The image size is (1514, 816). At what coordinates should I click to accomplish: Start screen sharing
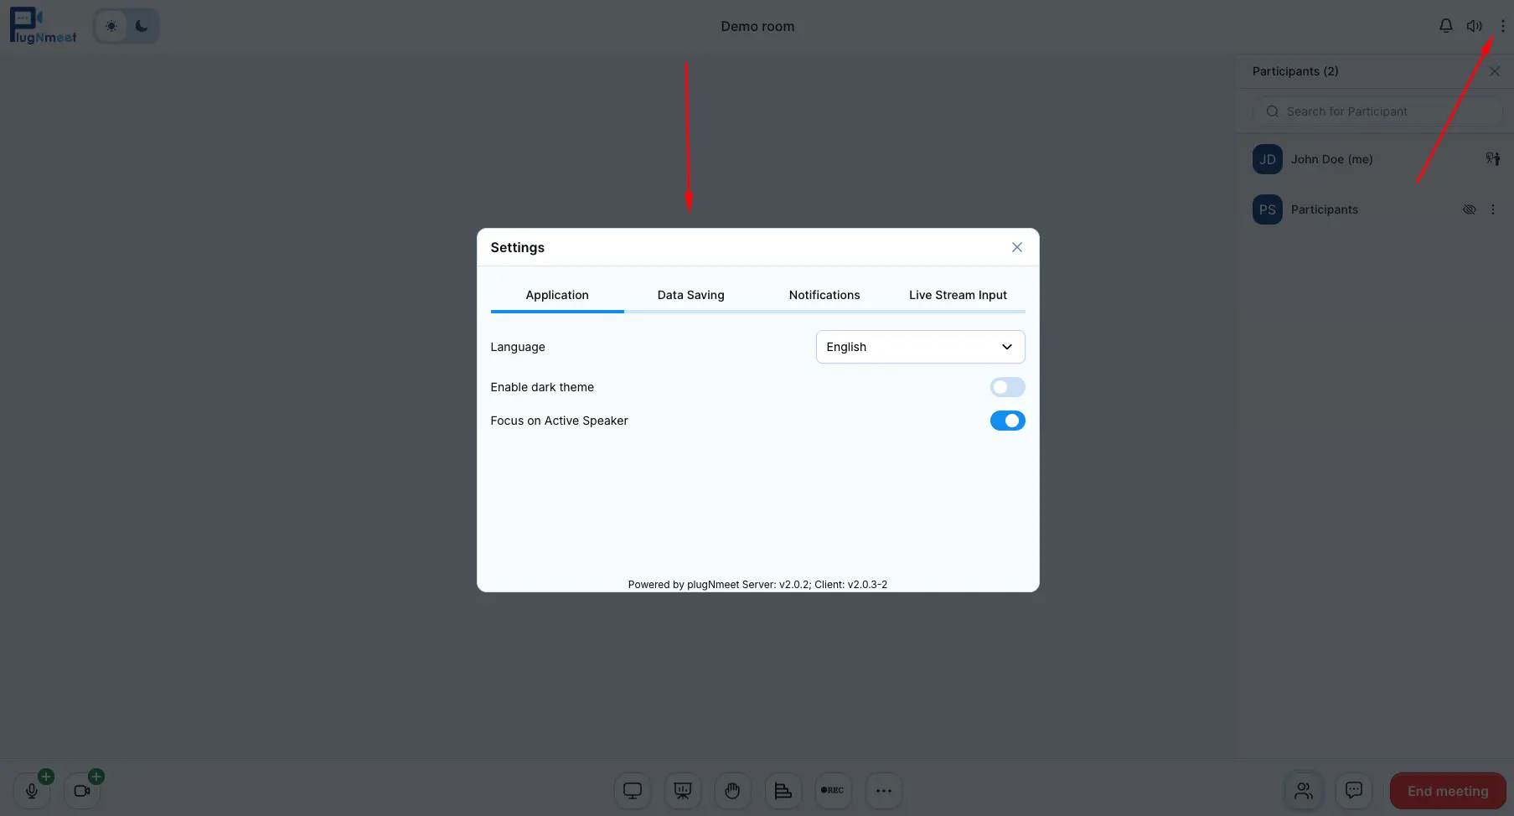click(632, 790)
